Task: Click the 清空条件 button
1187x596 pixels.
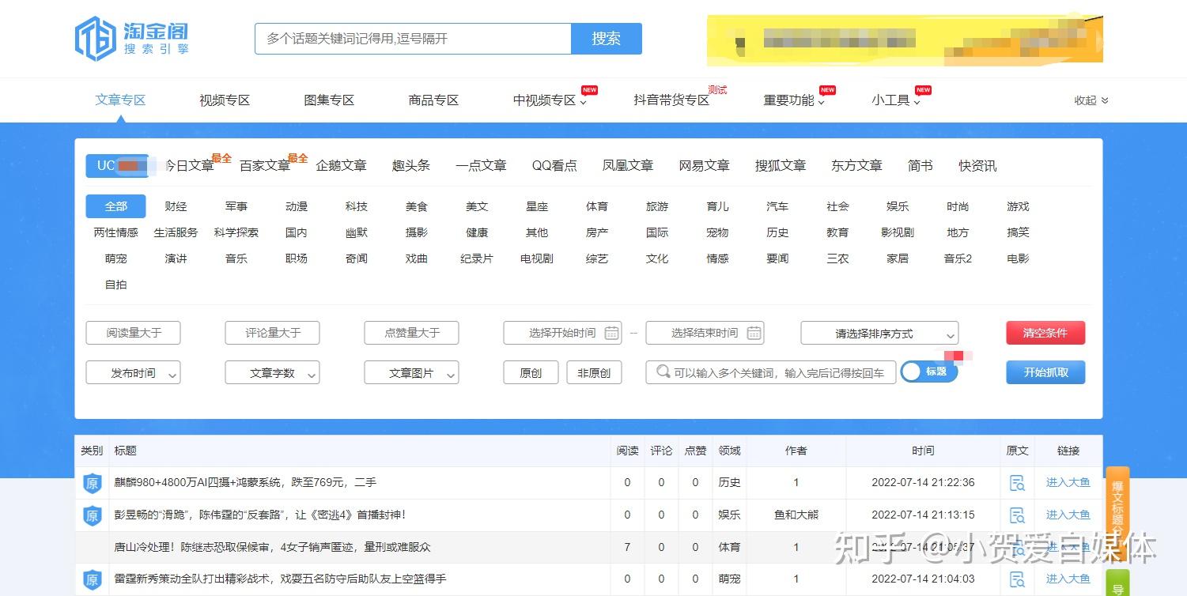Action: point(1045,333)
